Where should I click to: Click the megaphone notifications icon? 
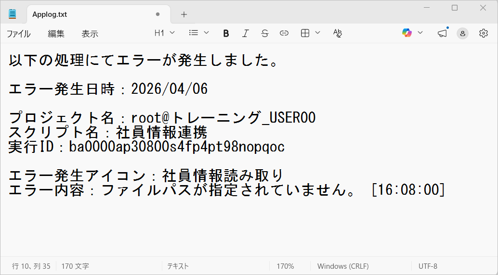pyautogui.click(x=442, y=33)
